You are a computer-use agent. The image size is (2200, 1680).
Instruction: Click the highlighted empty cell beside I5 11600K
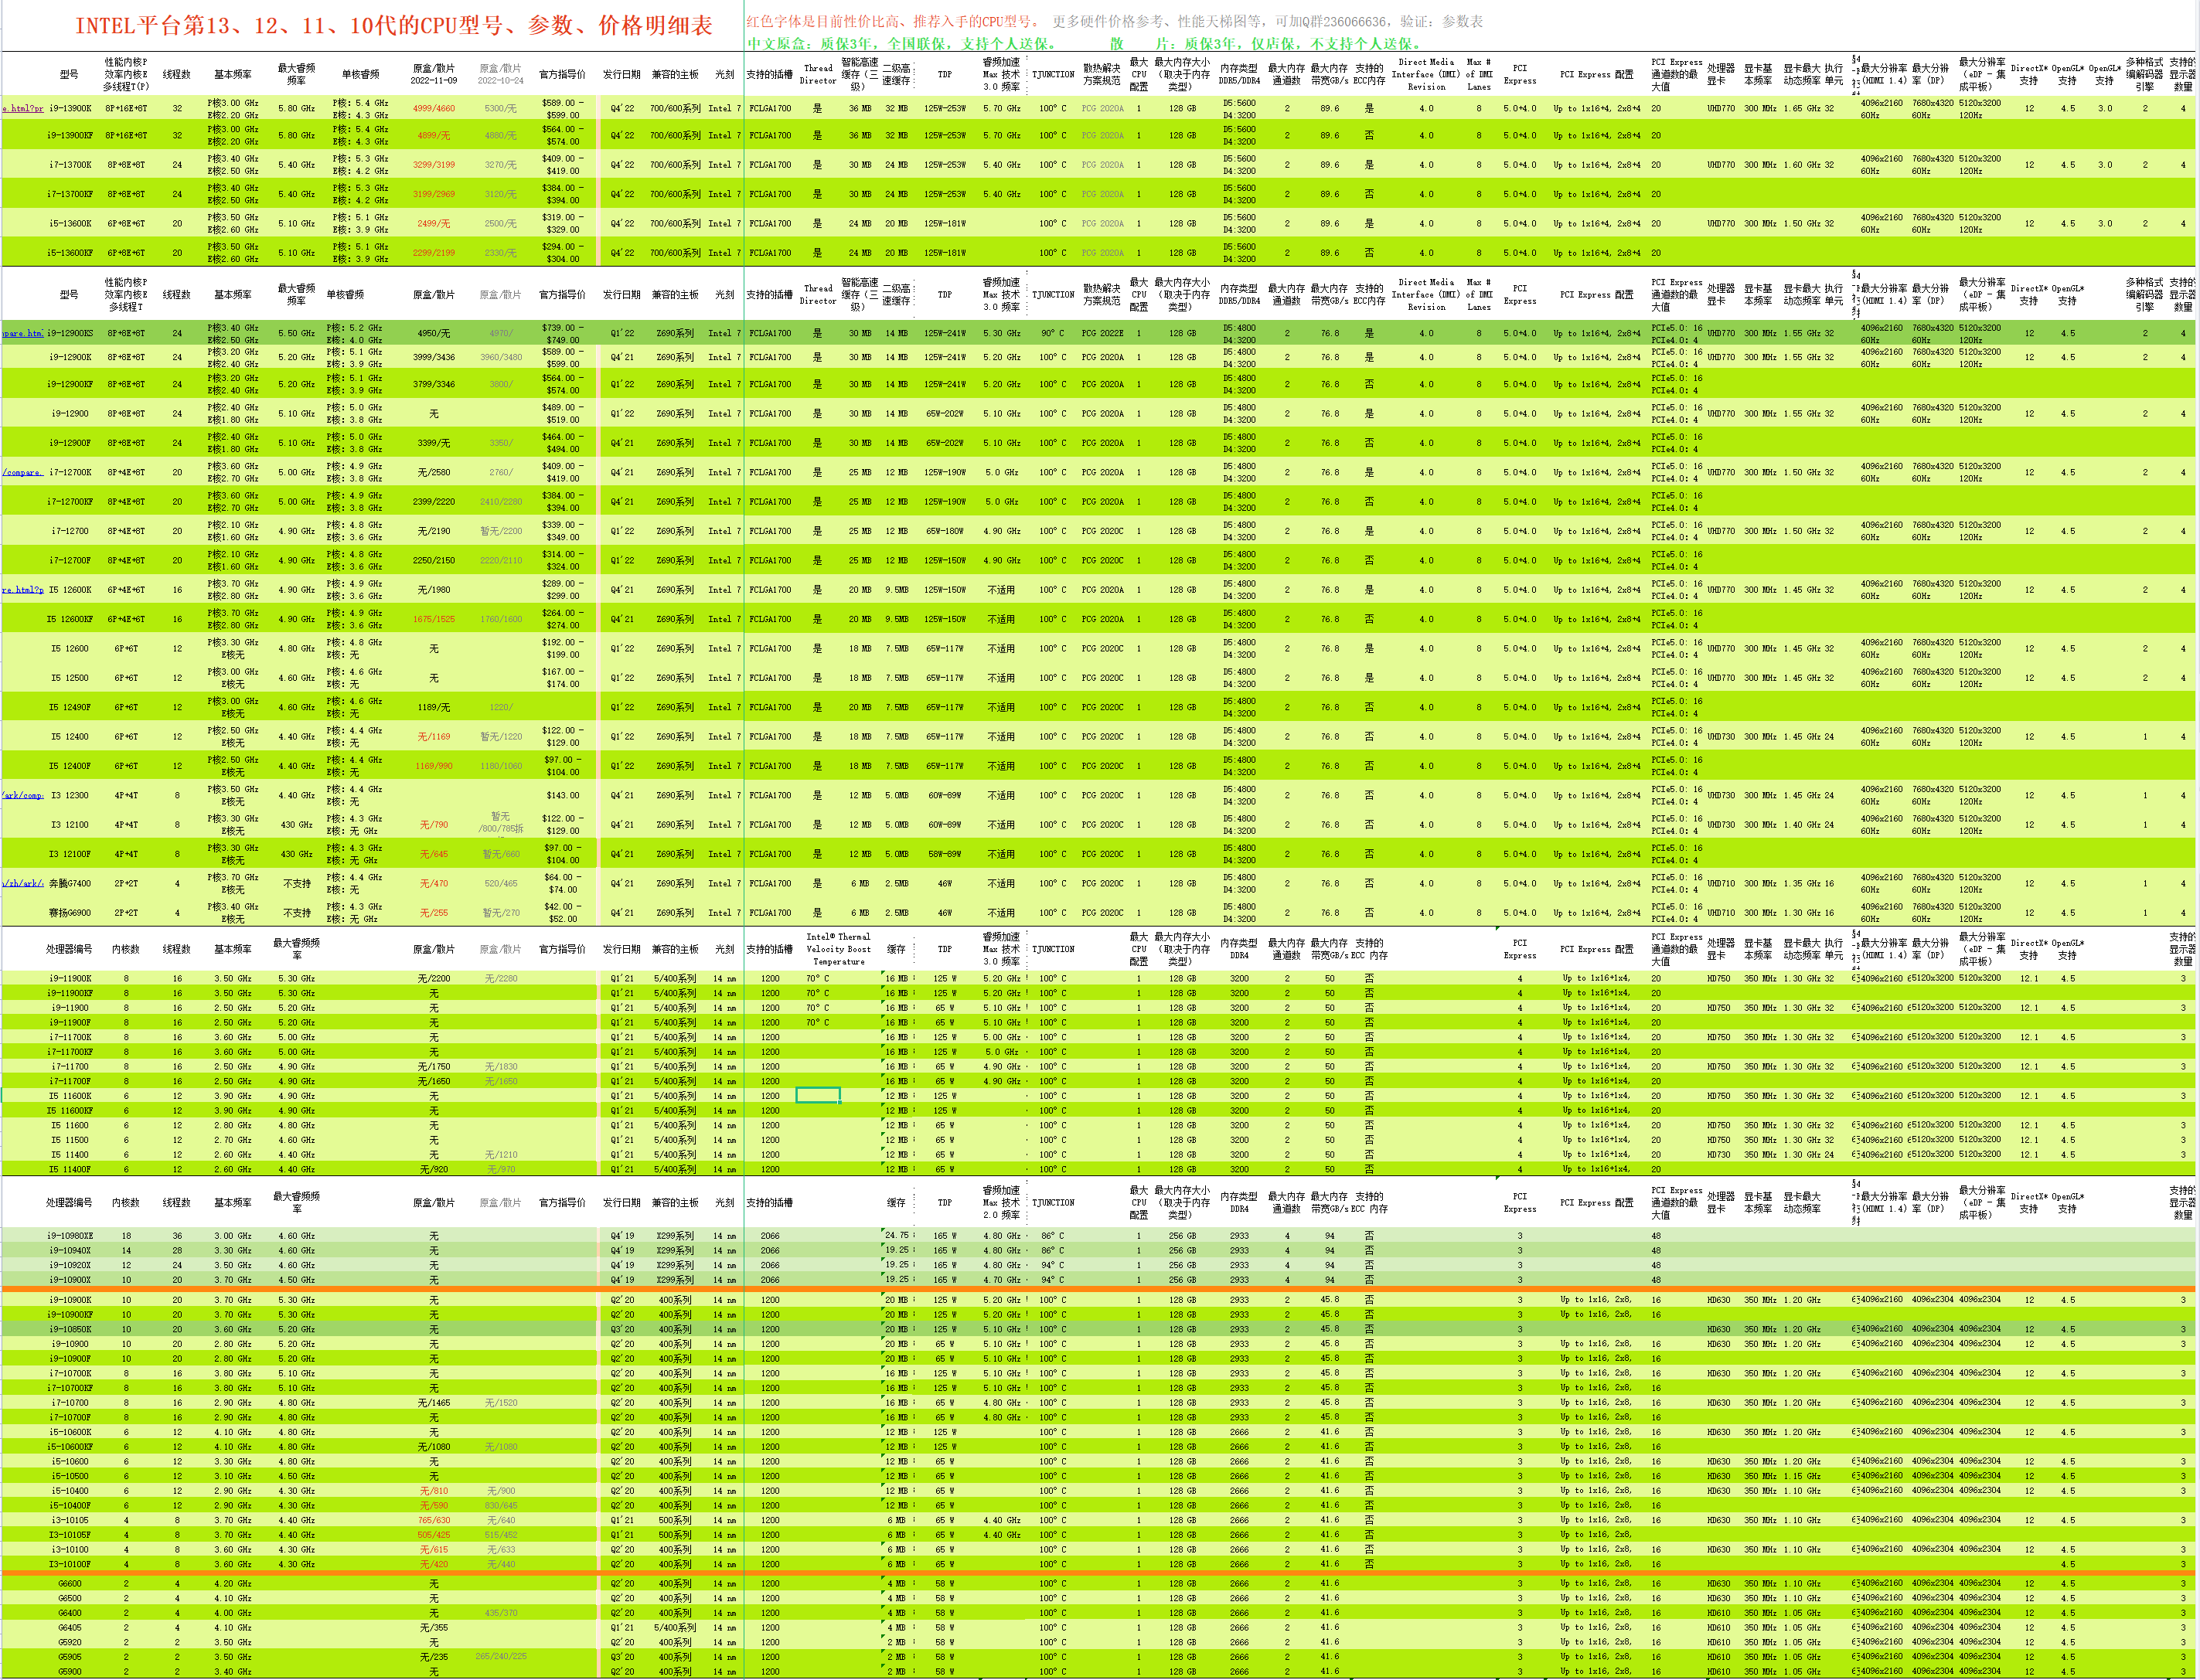[819, 1095]
